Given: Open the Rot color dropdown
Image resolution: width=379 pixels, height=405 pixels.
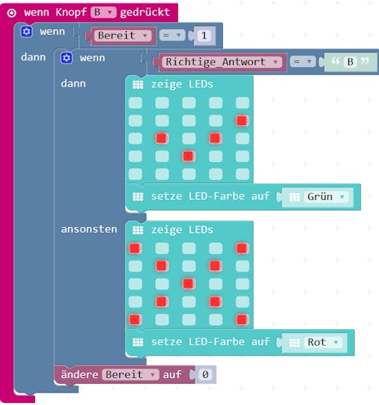Looking at the screenshot, I should tap(323, 342).
